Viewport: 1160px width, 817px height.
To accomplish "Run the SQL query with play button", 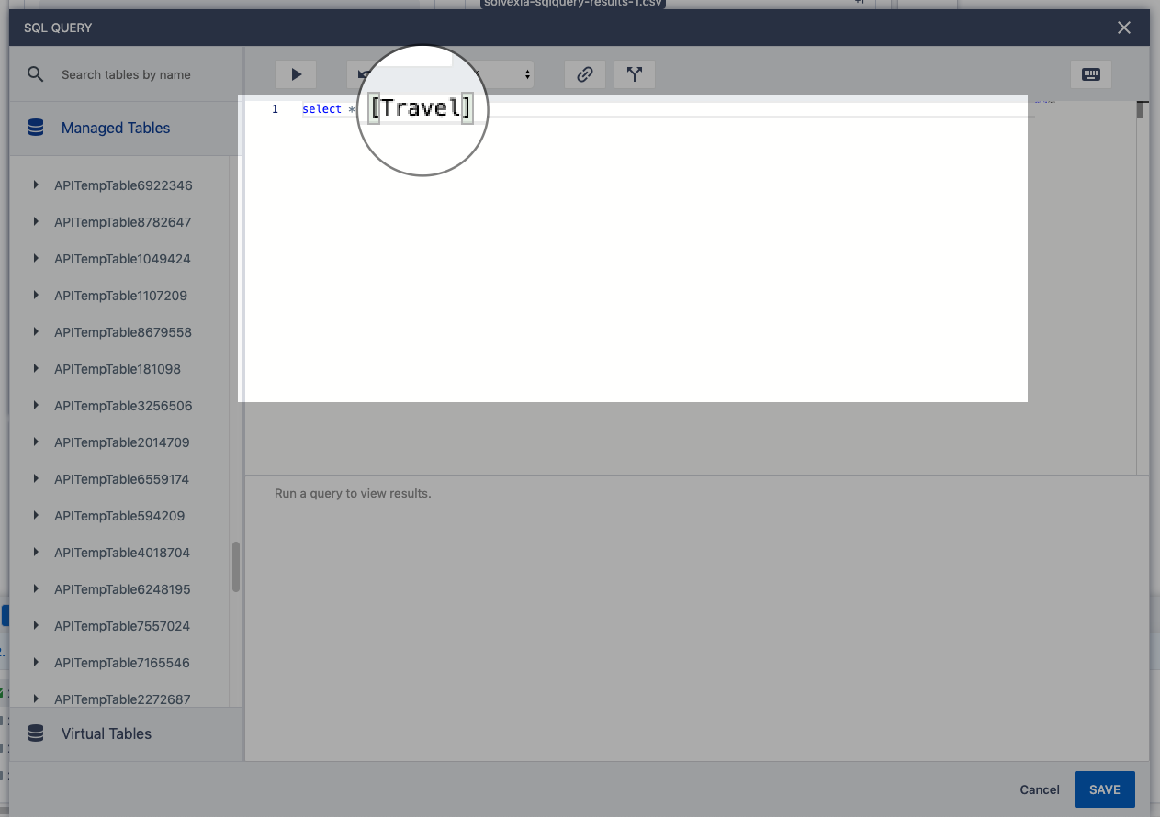I will click(x=296, y=74).
